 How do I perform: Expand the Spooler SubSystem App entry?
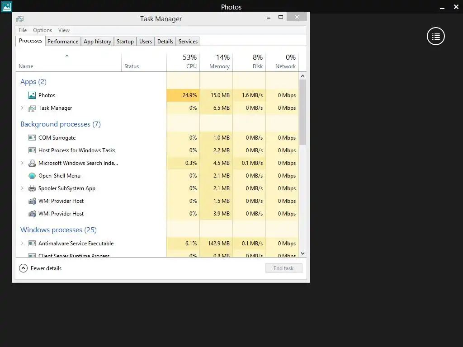22,188
